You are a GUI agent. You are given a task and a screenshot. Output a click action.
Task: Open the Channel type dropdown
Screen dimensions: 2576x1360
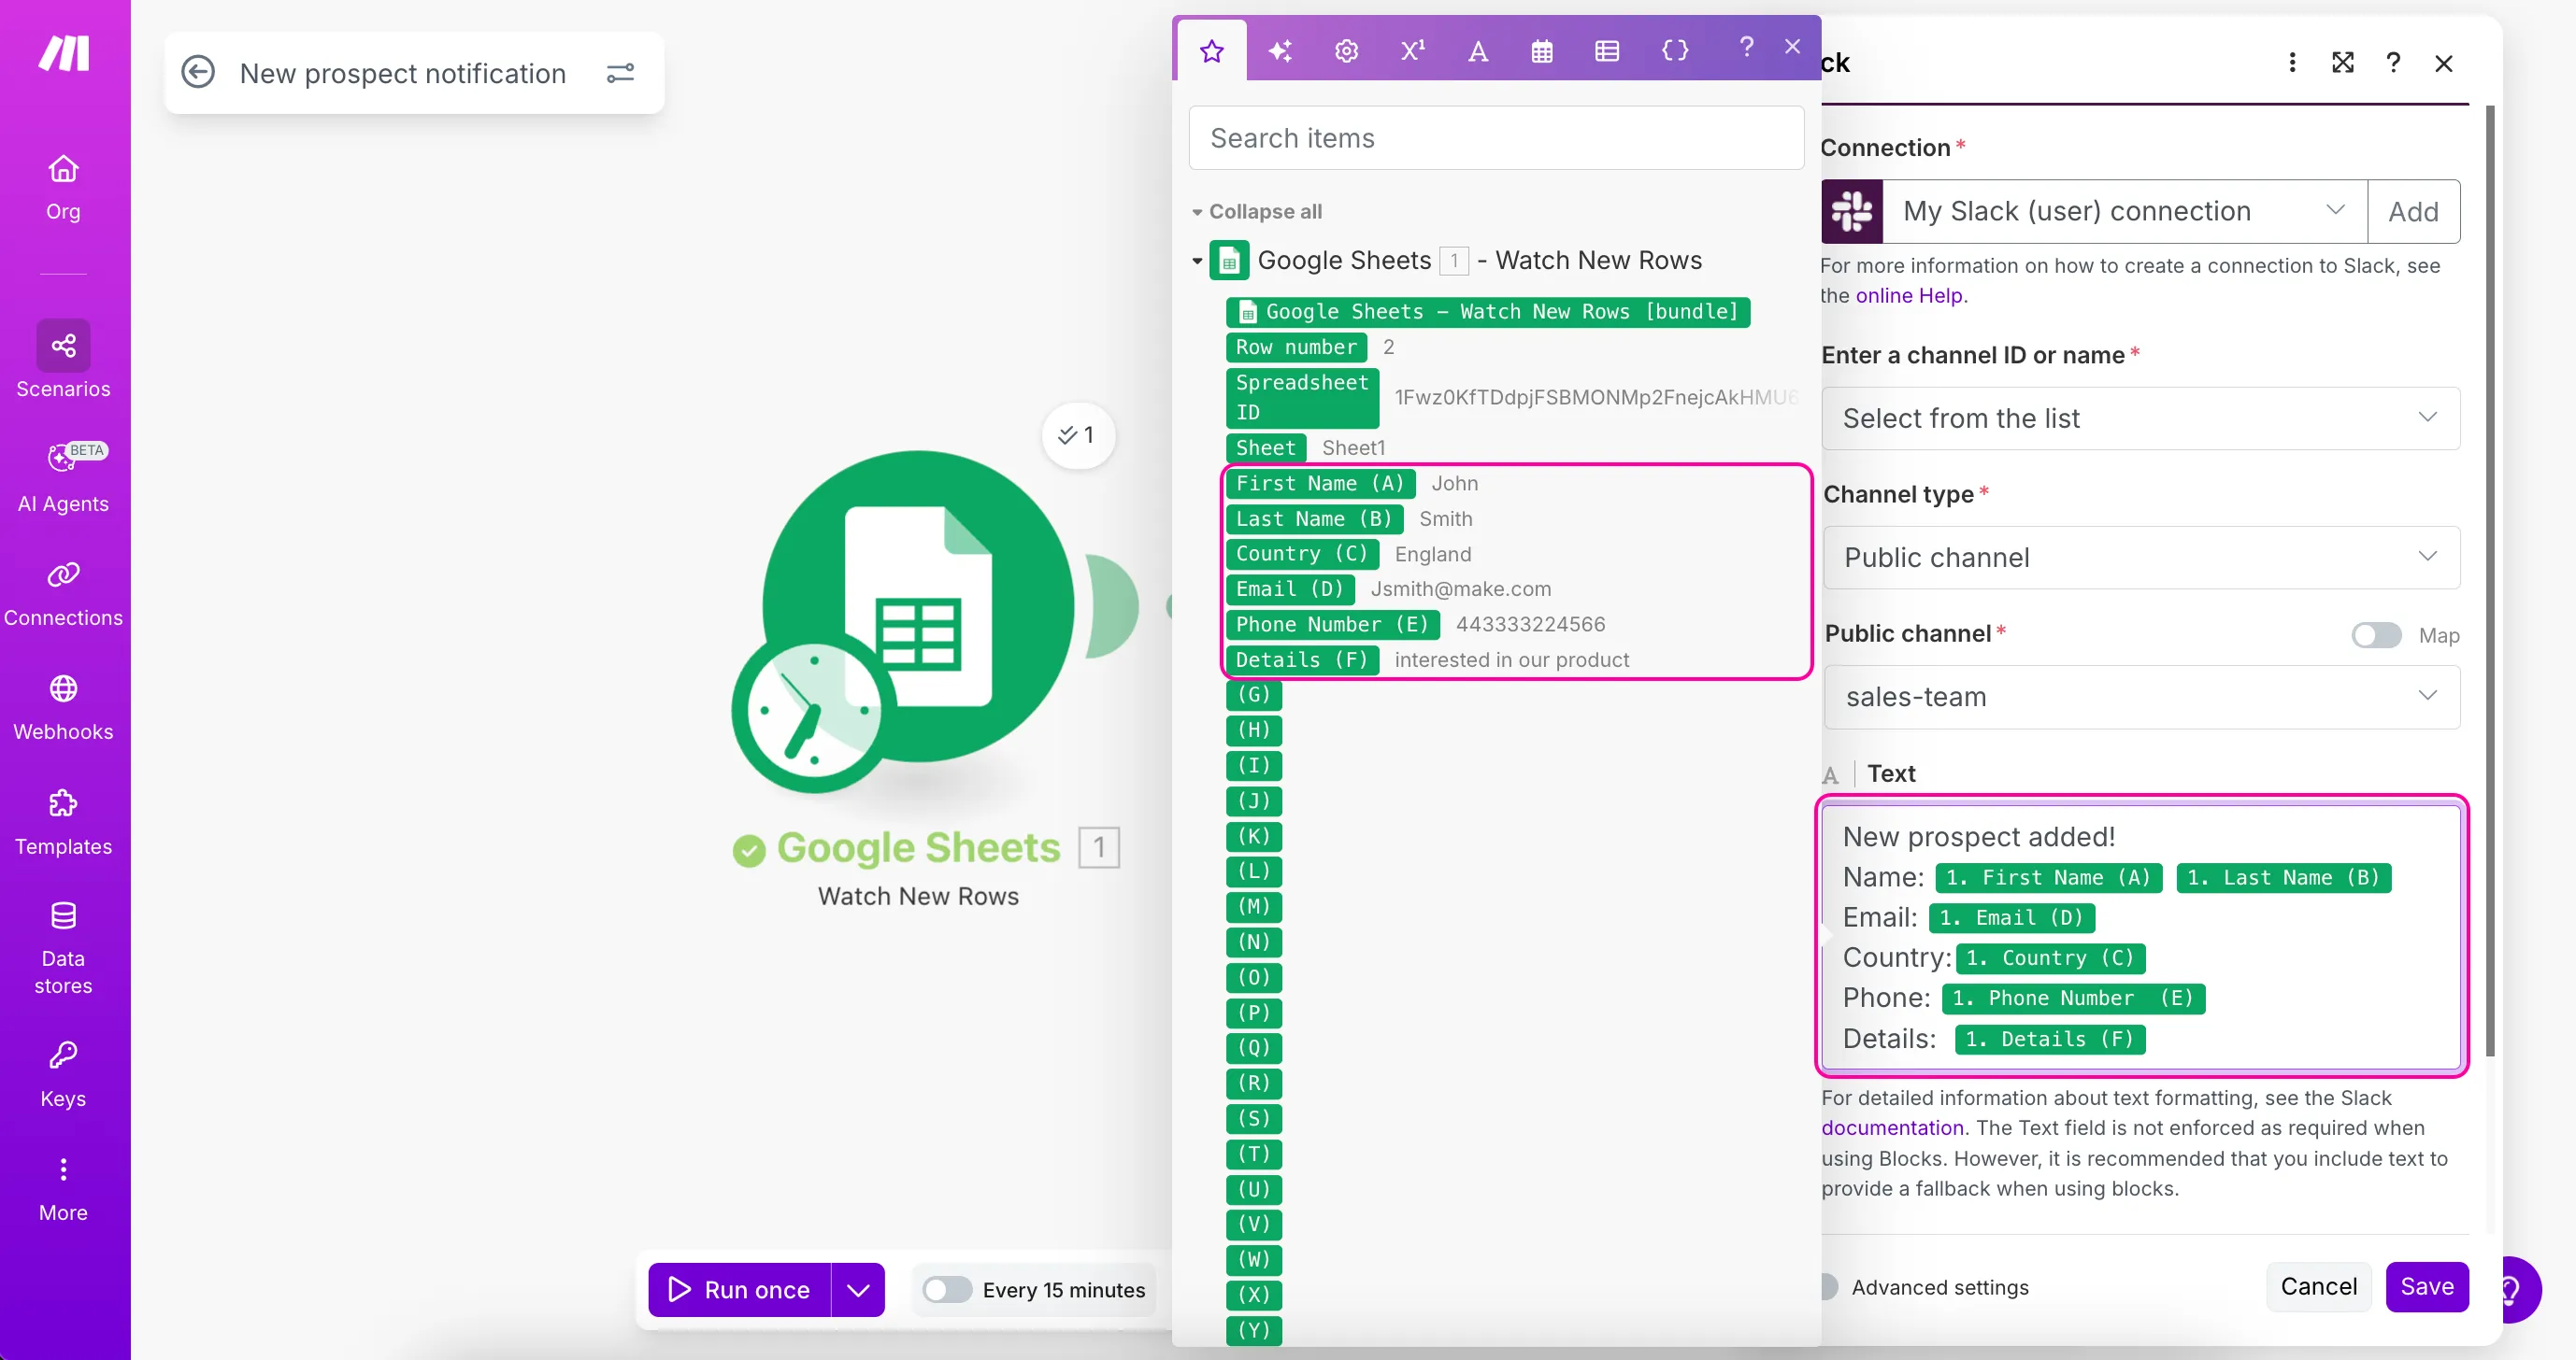click(2140, 558)
